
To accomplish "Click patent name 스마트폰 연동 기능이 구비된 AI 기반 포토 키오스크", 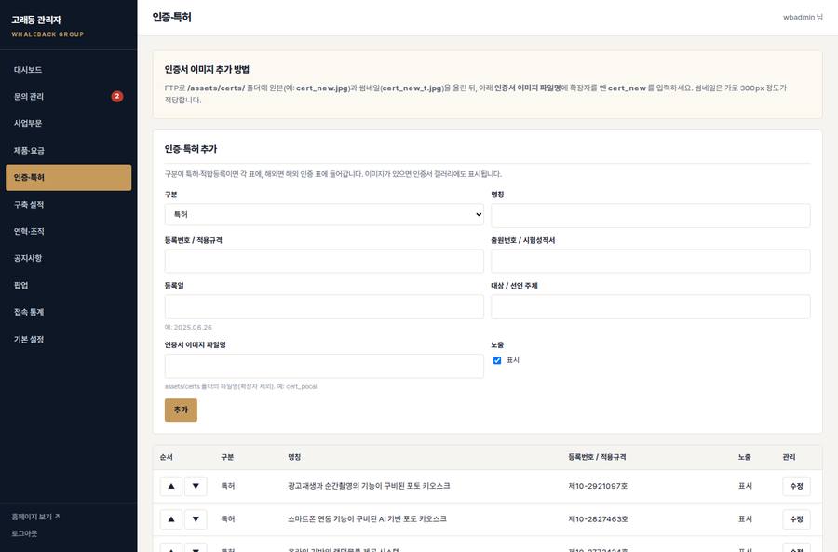I will [367, 518].
